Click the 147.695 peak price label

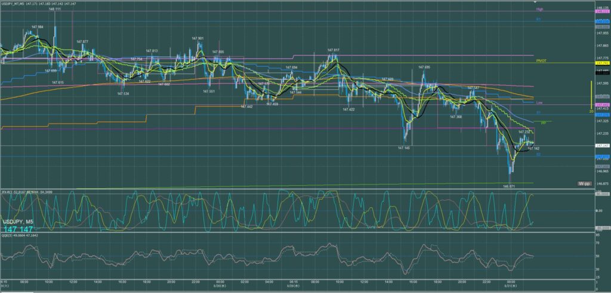pos(424,67)
